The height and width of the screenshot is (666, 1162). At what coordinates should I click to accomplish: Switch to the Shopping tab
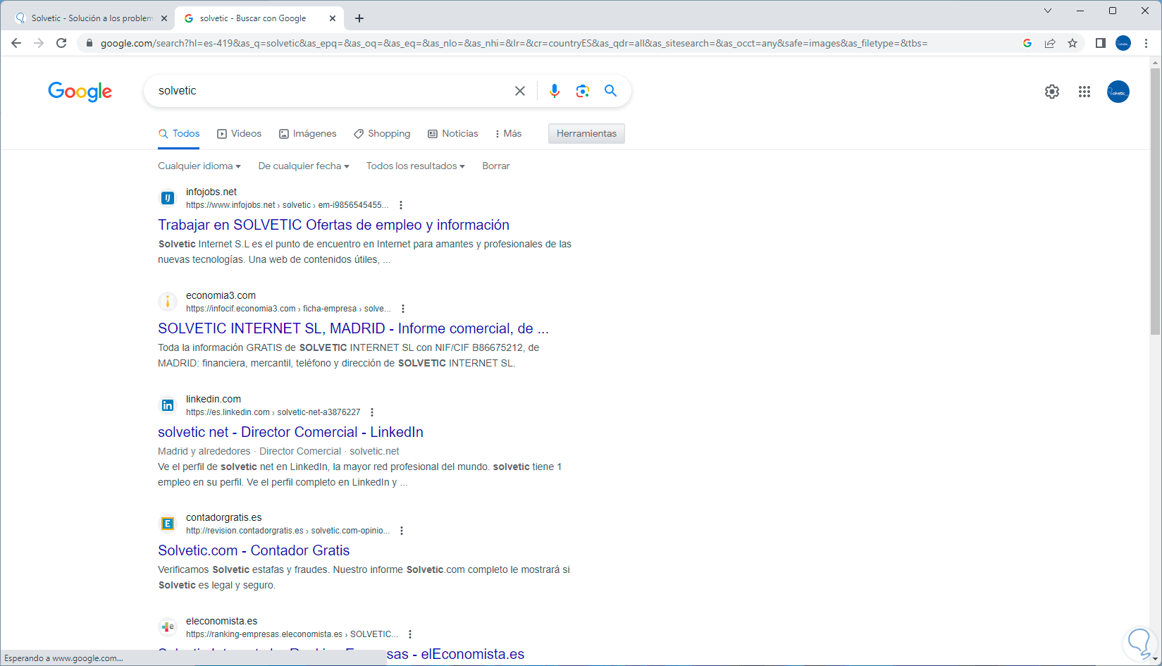coord(382,134)
